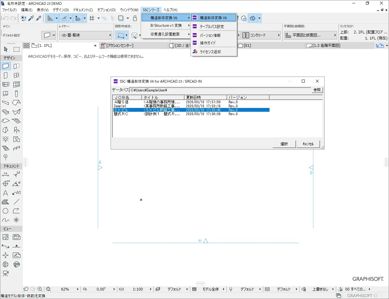Select the Curtain Wall tool
The height and width of the screenshot is (299, 389).
(x=16, y=84)
